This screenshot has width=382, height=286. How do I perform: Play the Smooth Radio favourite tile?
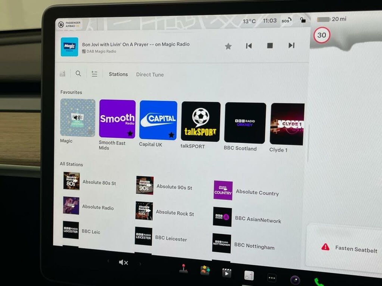tap(117, 119)
